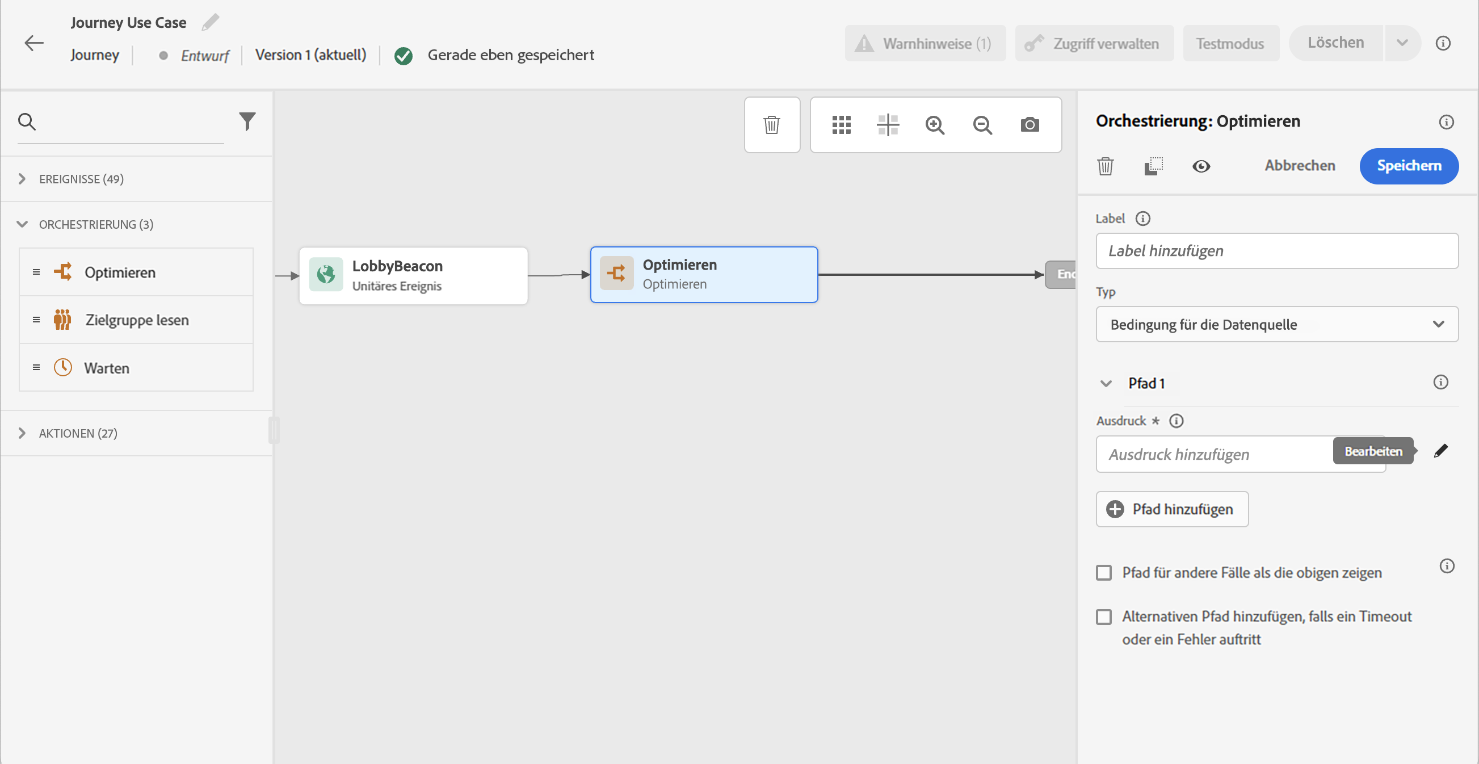Toggle the eye read-only view icon
Screen dimensions: 1479x764
click(1200, 166)
